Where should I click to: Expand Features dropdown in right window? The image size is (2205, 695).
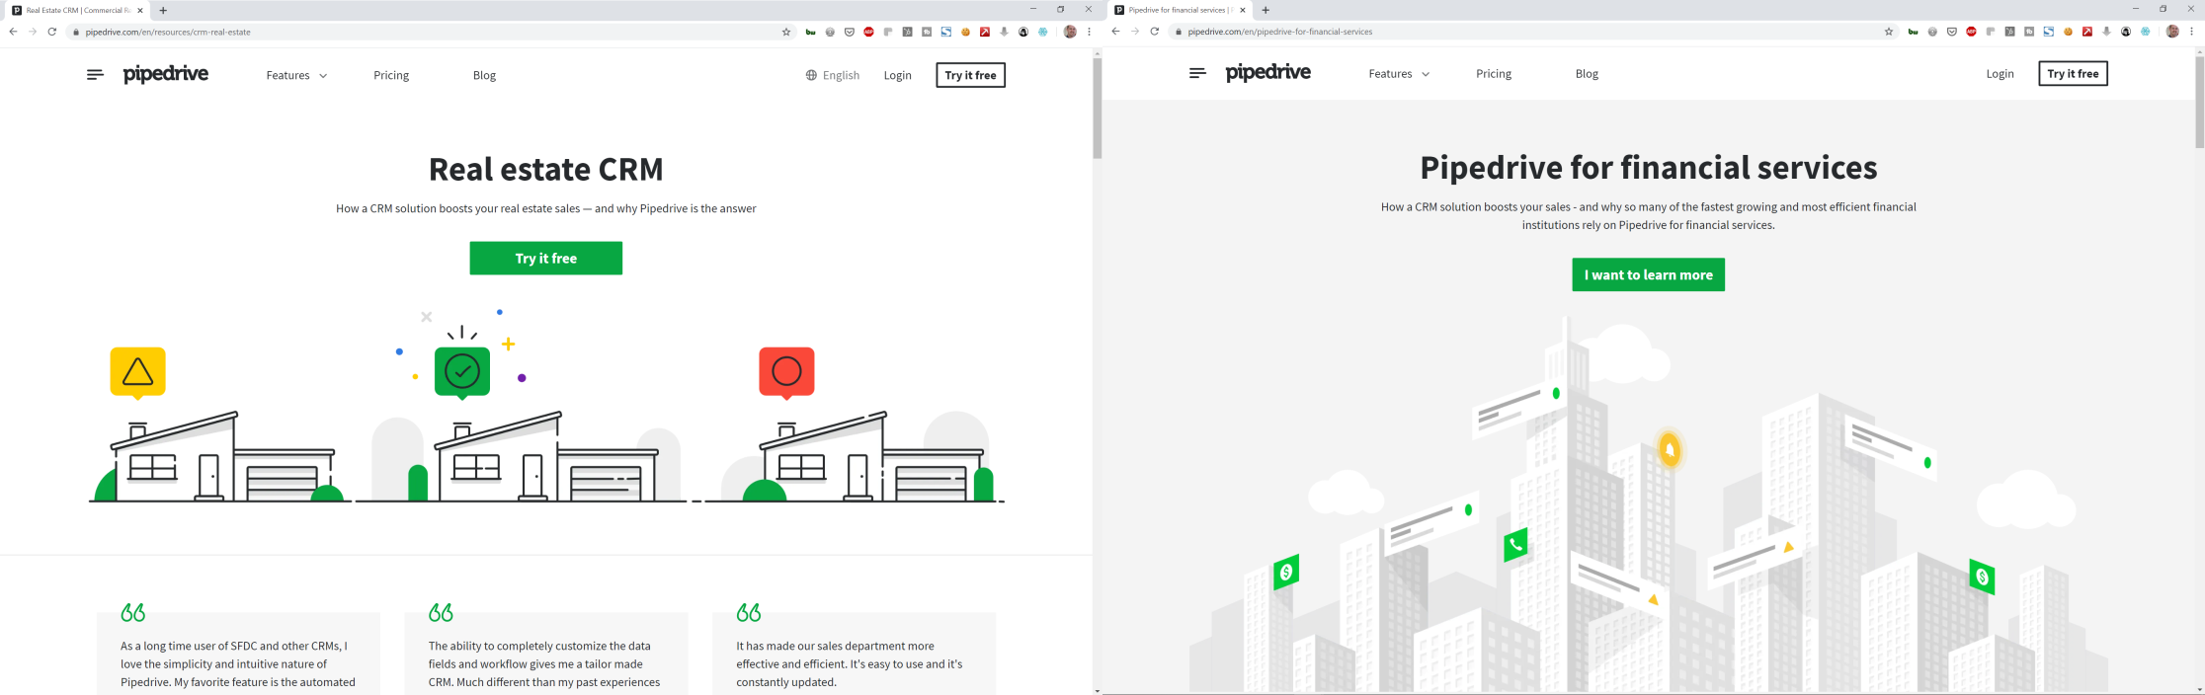point(1399,74)
